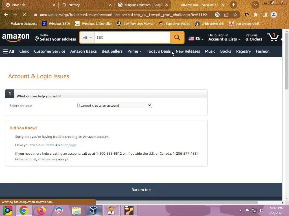
Task: Open Chrome from the taskbar
Action: [x=24, y=210]
